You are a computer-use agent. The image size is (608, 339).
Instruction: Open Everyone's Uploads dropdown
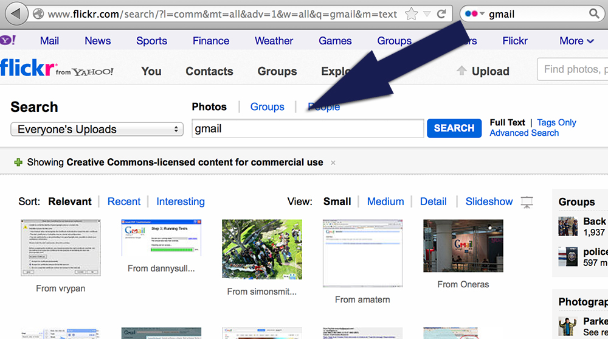[97, 129]
